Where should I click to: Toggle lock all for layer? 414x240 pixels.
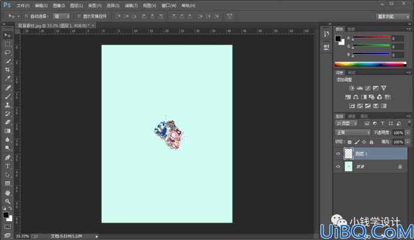click(x=372, y=142)
